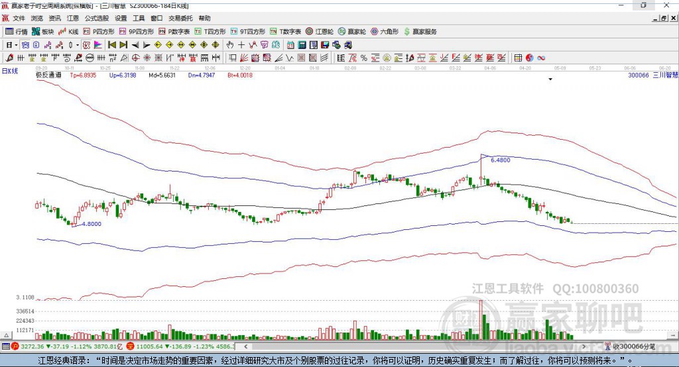Select the red crosshair target tool
Screen dimensions: 679x367
[135, 58]
